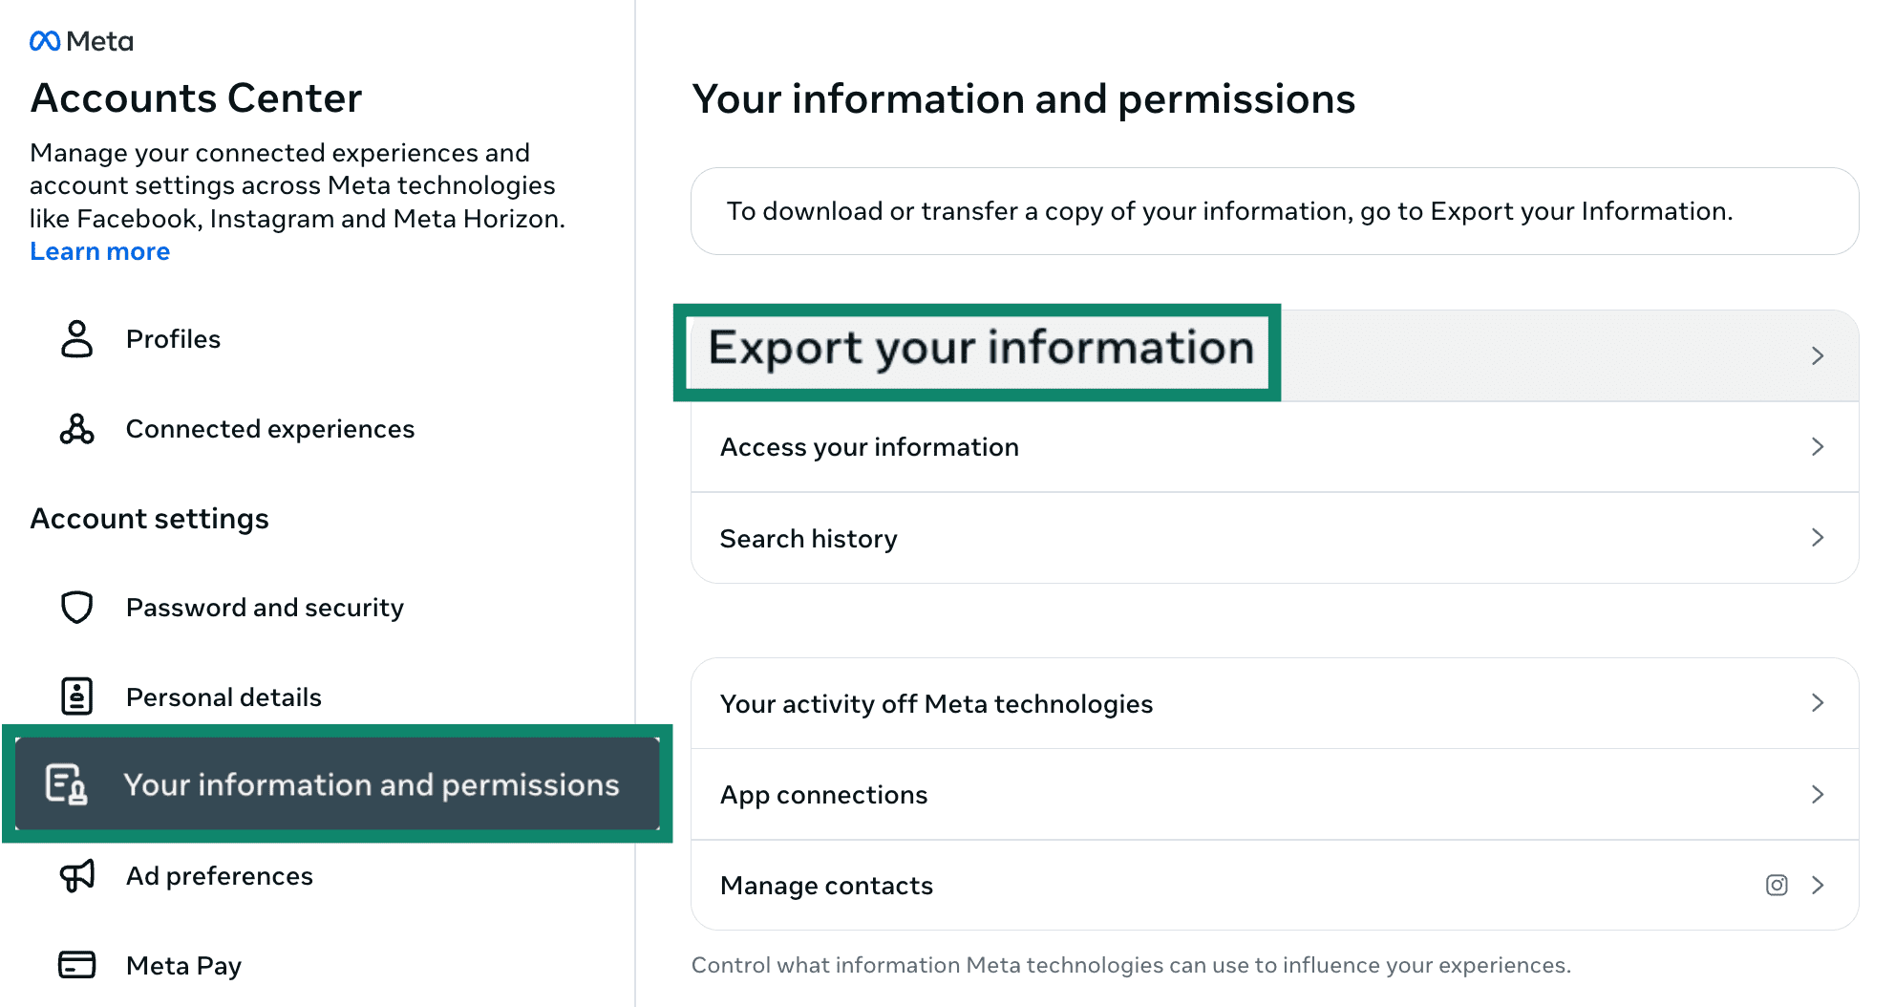The width and height of the screenshot is (1895, 1007).
Task: Click the Profiles person icon
Action: [x=76, y=339]
